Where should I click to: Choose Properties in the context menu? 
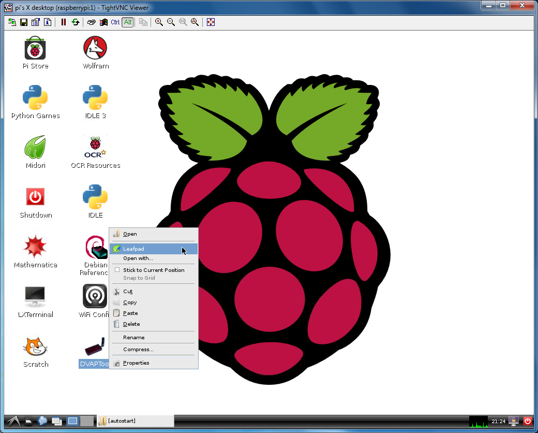153,363
